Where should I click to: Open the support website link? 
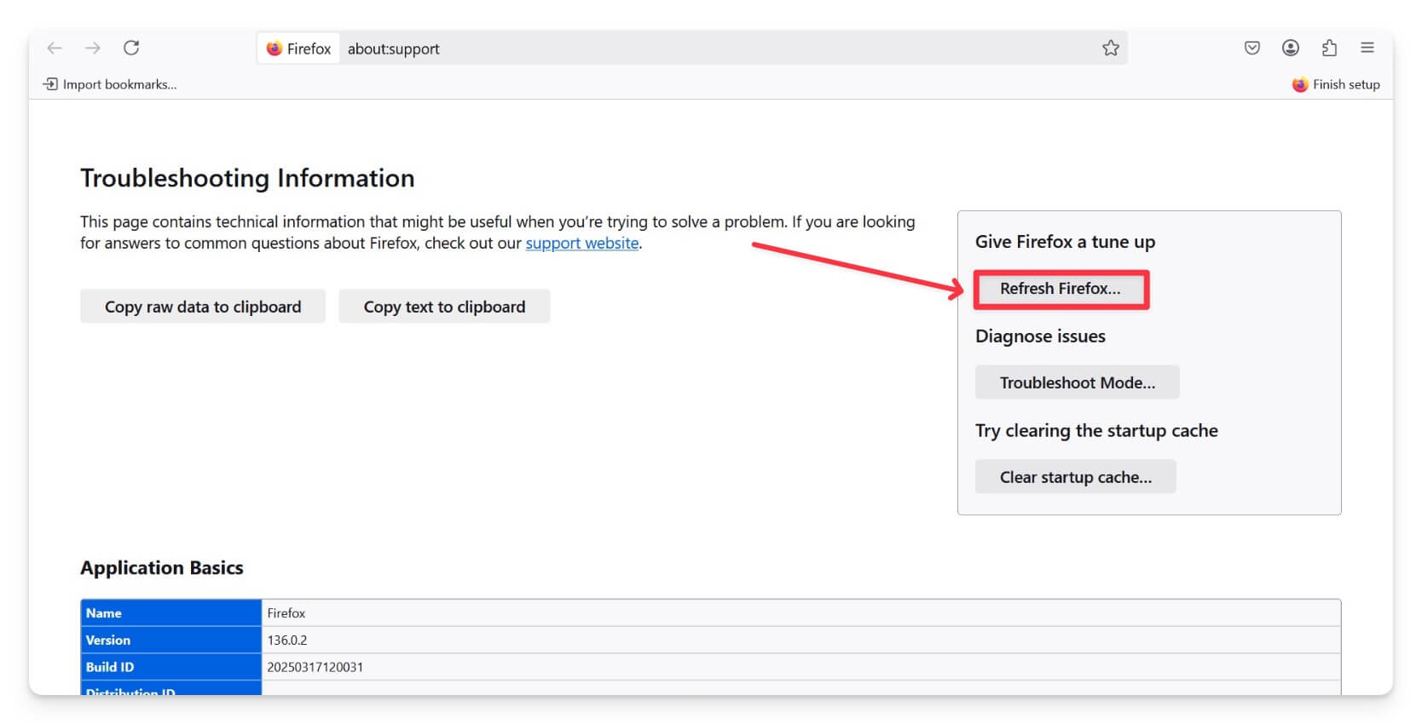[582, 243]
